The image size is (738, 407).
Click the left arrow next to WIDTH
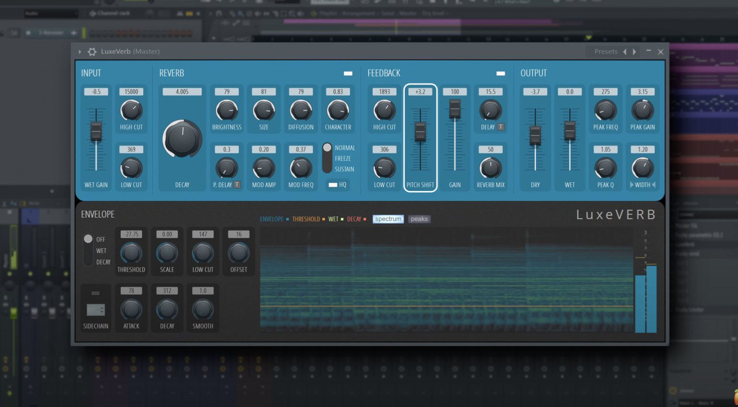[632, 185]
